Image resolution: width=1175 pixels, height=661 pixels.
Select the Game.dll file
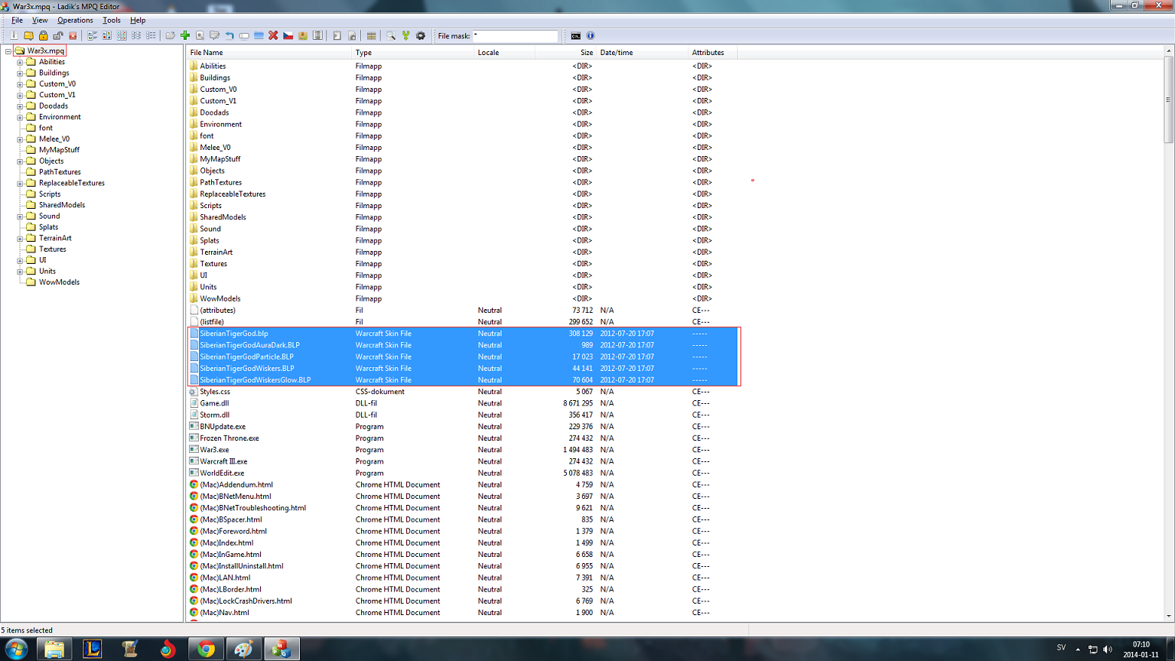tap(214, 403)
